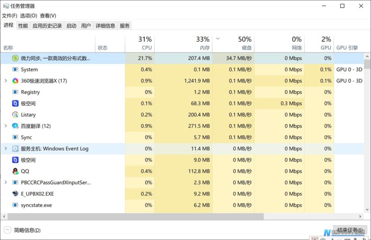Viewport: 371px width, 240px height.
Task: Click the QQ penguin icon
Action: tap(15, 171)
